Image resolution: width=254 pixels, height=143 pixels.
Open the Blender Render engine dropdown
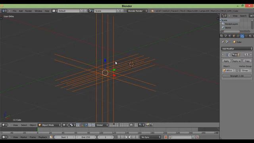[x=137, y=11]
